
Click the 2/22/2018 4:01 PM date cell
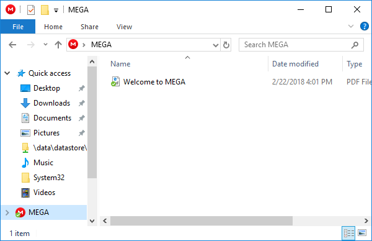[302, 82]
